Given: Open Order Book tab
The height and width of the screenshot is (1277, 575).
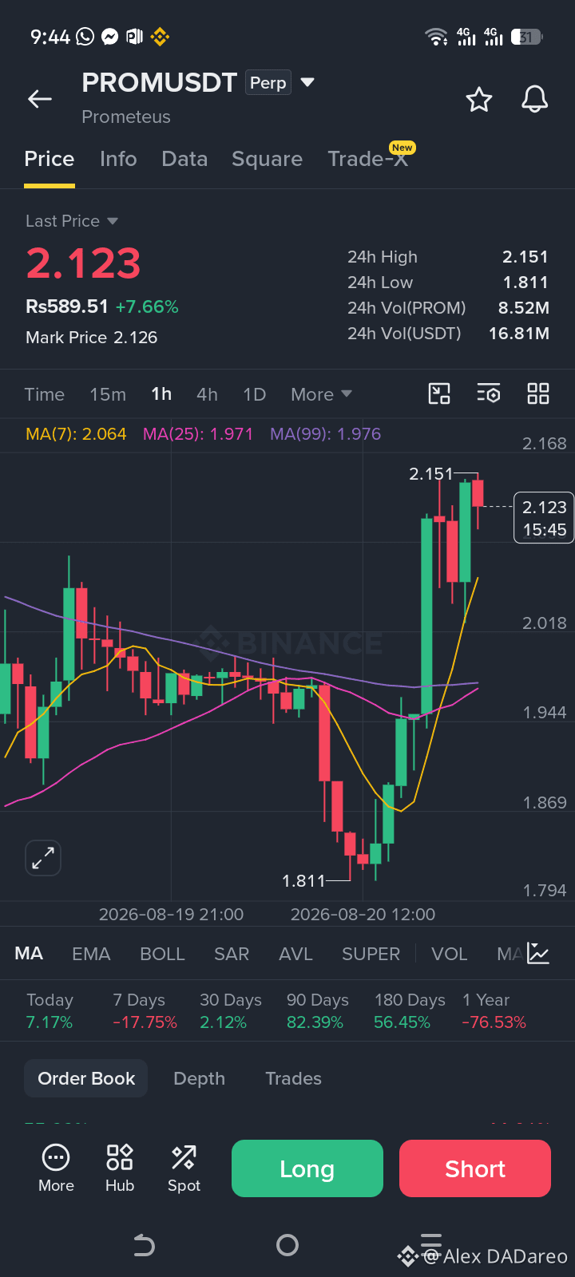Looking at the screenshot, I should pyautogui.click(x=86, y=1078).
